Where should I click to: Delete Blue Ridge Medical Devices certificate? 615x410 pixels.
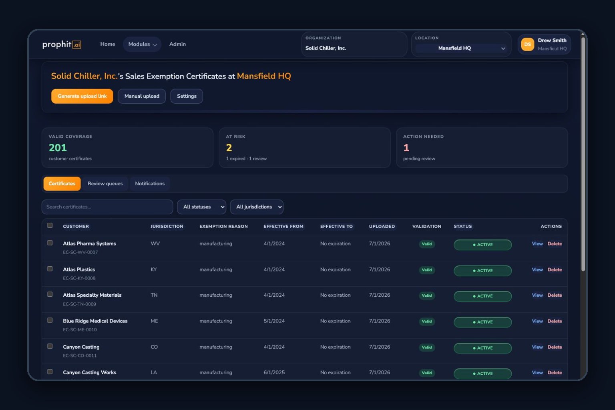point(555,322)
